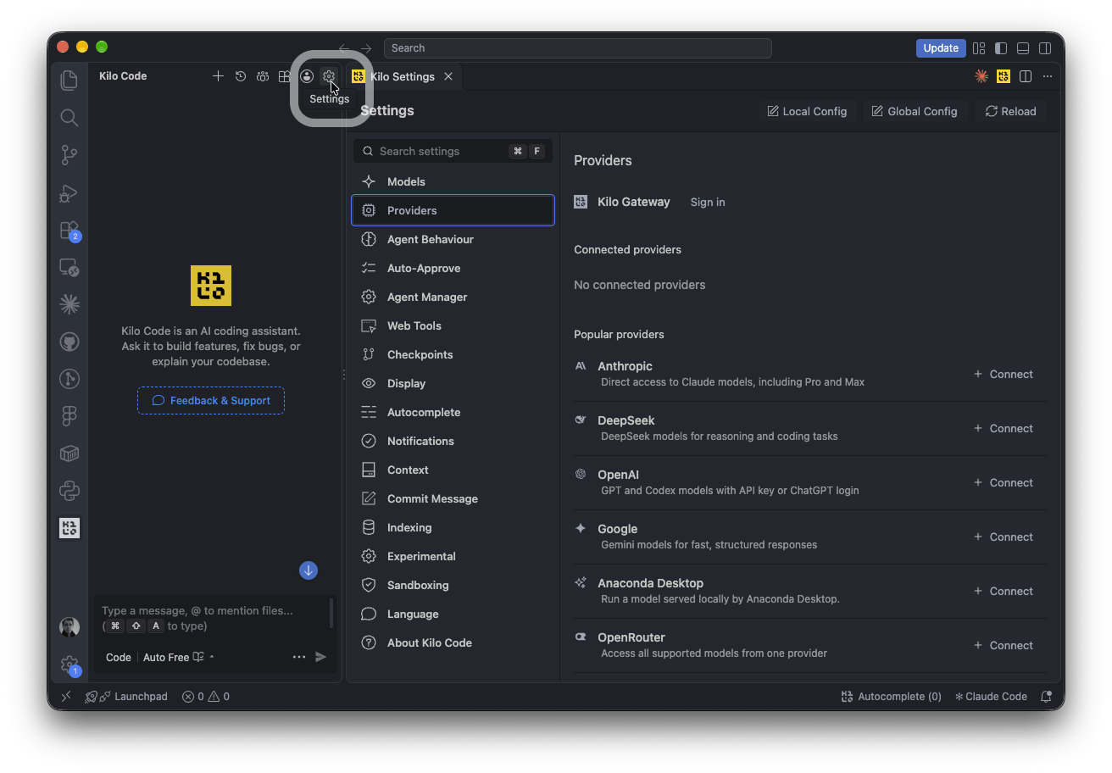
Task: Open Source Control in the activity bar
Action: [69, 155]
